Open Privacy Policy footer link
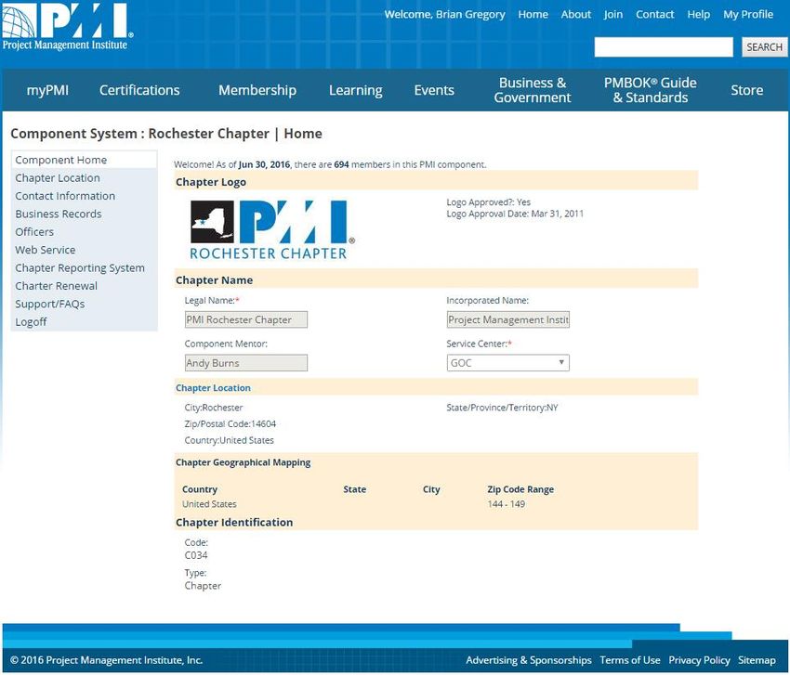The image size is (790, 675). (x=699, y=660)
